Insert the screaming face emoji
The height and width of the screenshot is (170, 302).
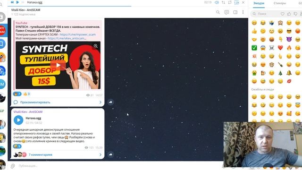263,48
